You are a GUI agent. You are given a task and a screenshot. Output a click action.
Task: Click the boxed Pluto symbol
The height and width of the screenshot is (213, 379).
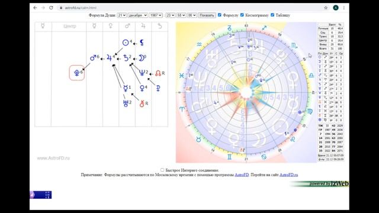click(77, 73)
